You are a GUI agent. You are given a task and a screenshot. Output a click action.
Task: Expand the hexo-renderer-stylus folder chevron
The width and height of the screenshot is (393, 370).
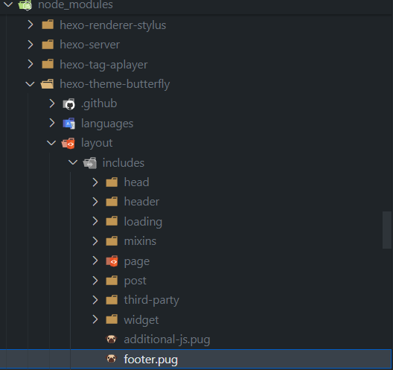tap(31, 25)
